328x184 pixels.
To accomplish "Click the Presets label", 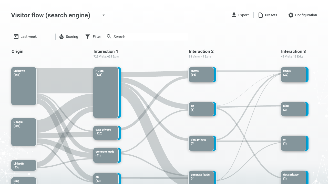I will coord(271,15).
